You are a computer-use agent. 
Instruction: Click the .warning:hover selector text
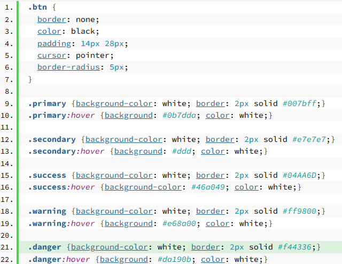61,223
